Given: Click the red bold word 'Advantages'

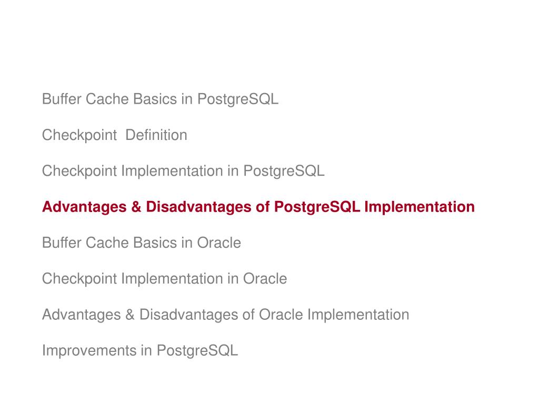Looking at the screenshot, I should (84, 207).
